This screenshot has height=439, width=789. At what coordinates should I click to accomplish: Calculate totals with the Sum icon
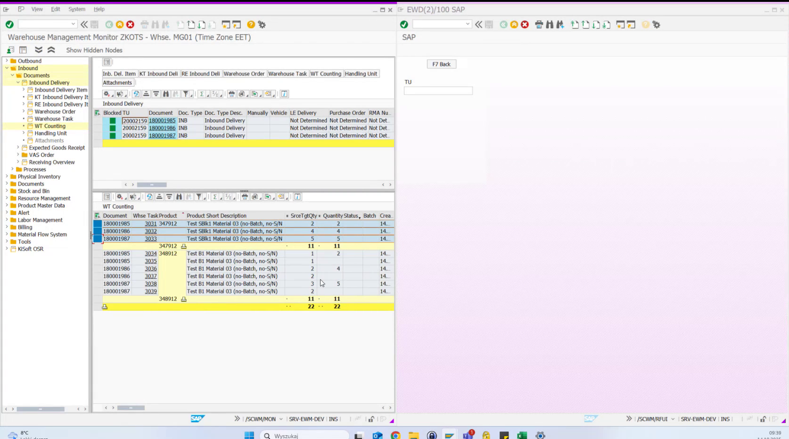pos(202,94)
